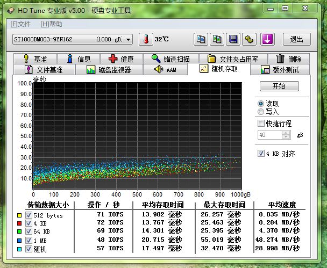Open the options wrench icon
This screenshot has height=268, width=327.
pos(249,39)
